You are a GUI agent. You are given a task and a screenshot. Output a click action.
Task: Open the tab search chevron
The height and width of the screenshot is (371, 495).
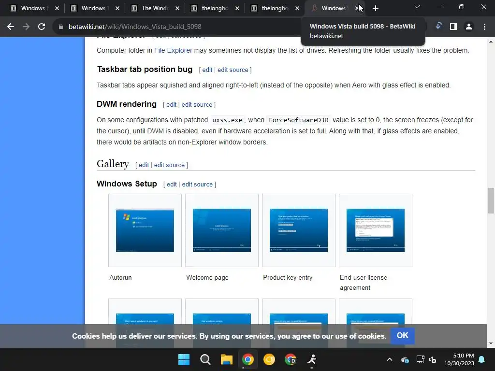(x=417, y=7)
